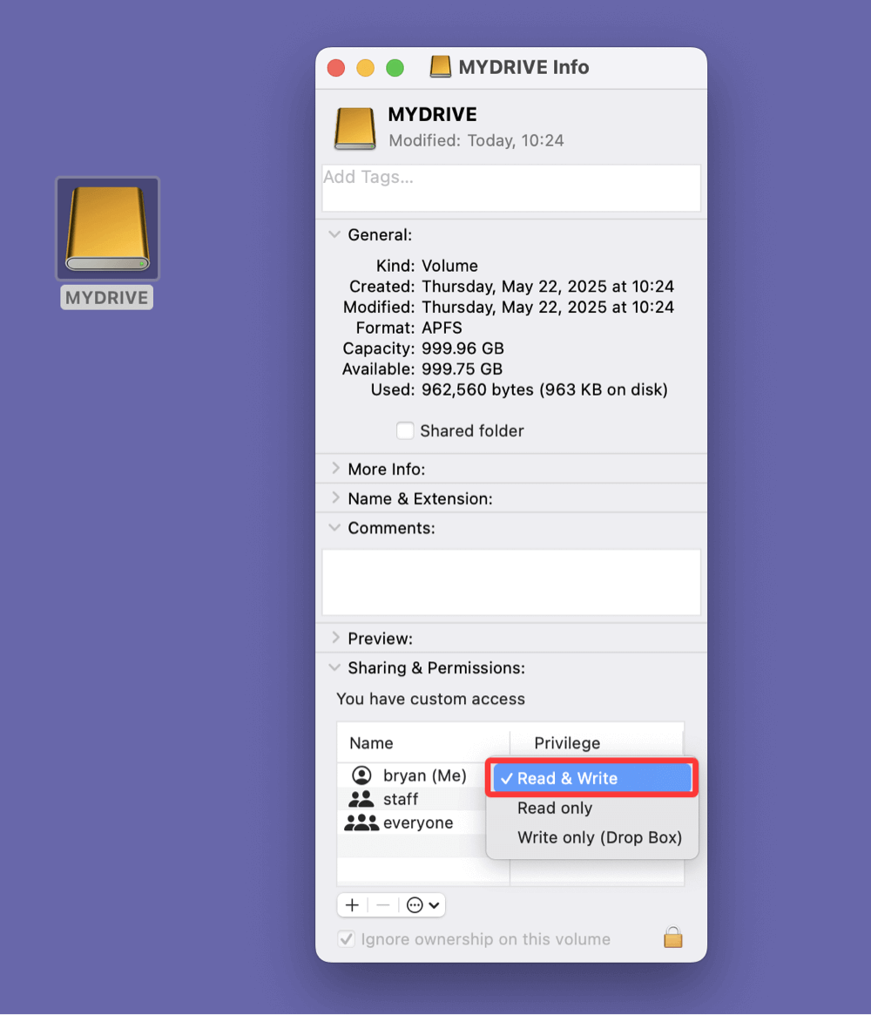Select the MYDRIVE drive icon on the desktop
This screenshot has height=1015, width=871.
[x=106, y=227]
